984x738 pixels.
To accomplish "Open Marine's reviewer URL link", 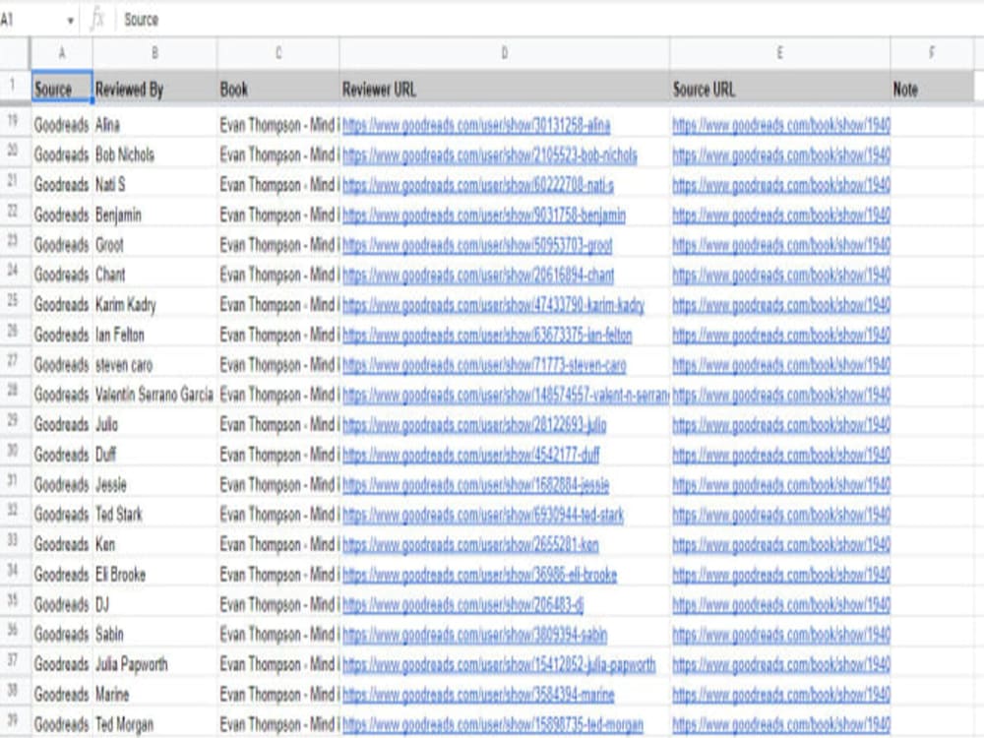I will (478, 696).
